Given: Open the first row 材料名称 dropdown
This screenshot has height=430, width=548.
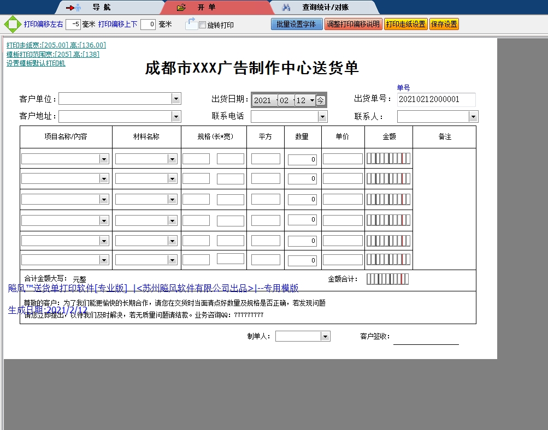Looking at the screenshot, I should tap(173, 158).
